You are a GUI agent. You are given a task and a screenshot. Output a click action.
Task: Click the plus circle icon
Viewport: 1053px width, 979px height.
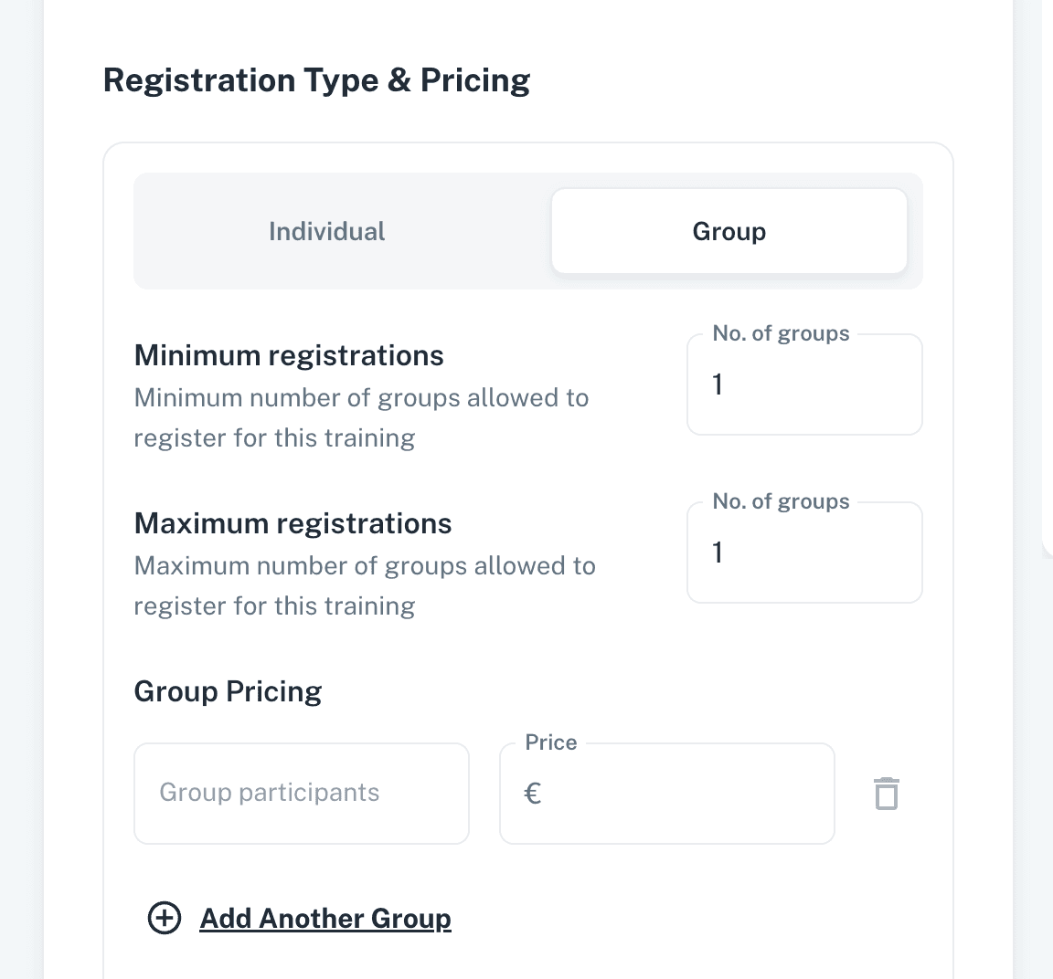pos(165,918)
